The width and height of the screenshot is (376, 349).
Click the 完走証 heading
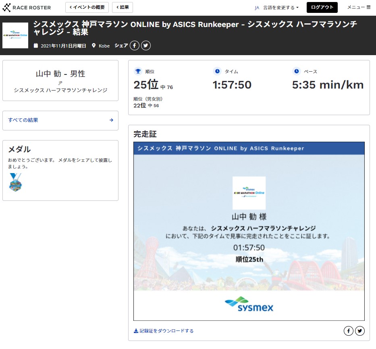click(145, 134)
